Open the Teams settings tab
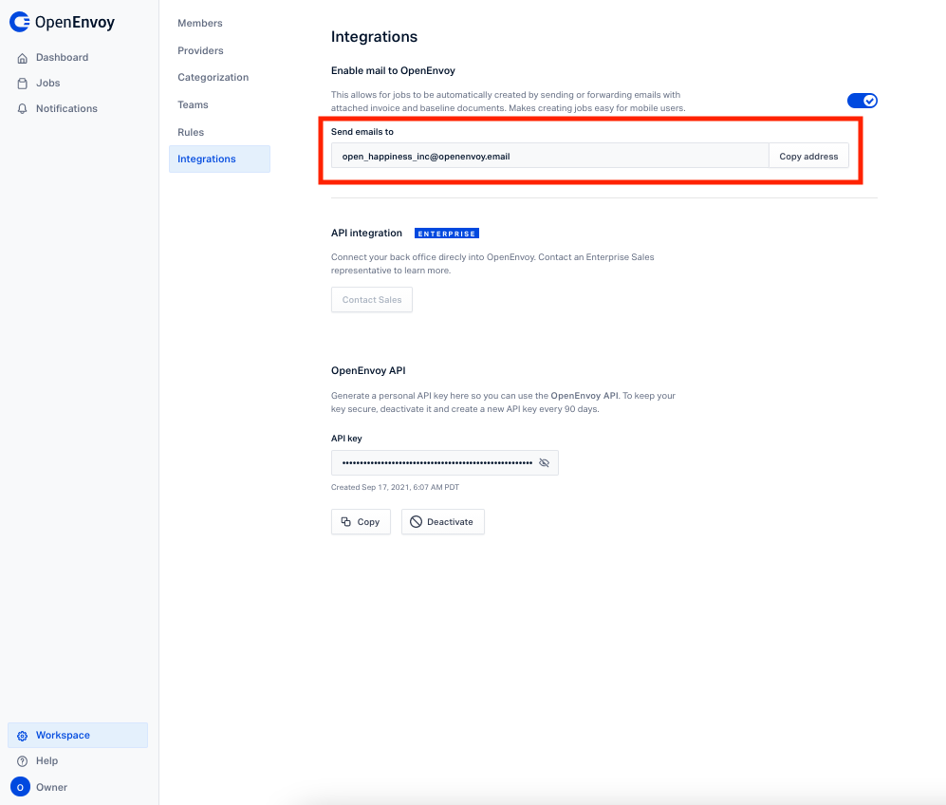The height and width of the screenshot is (805, 946). point(193,105)
